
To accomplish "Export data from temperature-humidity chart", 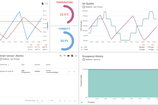I will pos(43,4).
